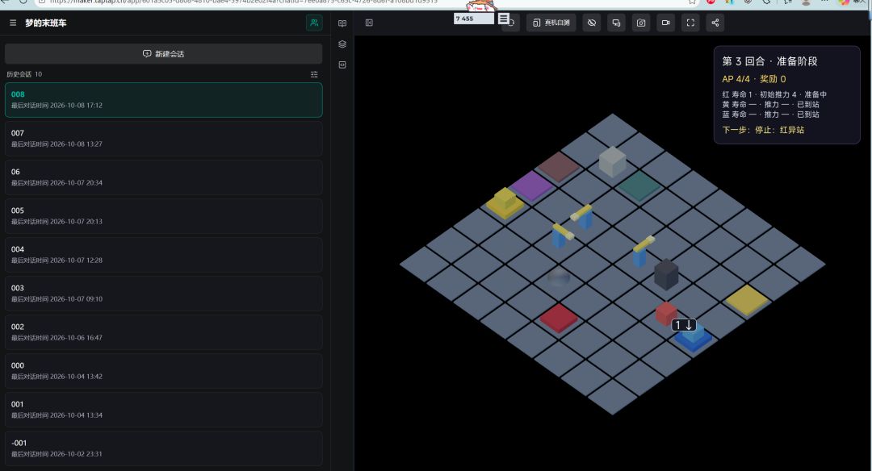Click the light gray cube on board
Viewport: 872px width, 471px height.
pyautogui.click(x=612, y=161)
